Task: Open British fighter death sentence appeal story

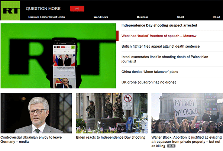Action: 161,46
